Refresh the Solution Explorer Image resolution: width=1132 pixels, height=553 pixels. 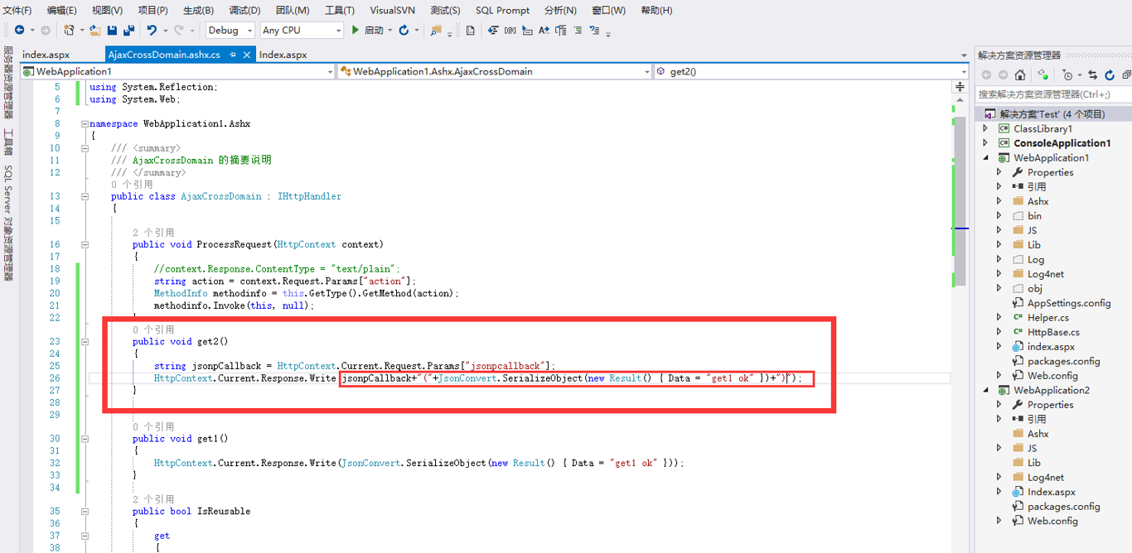[x=1110, y=75]
